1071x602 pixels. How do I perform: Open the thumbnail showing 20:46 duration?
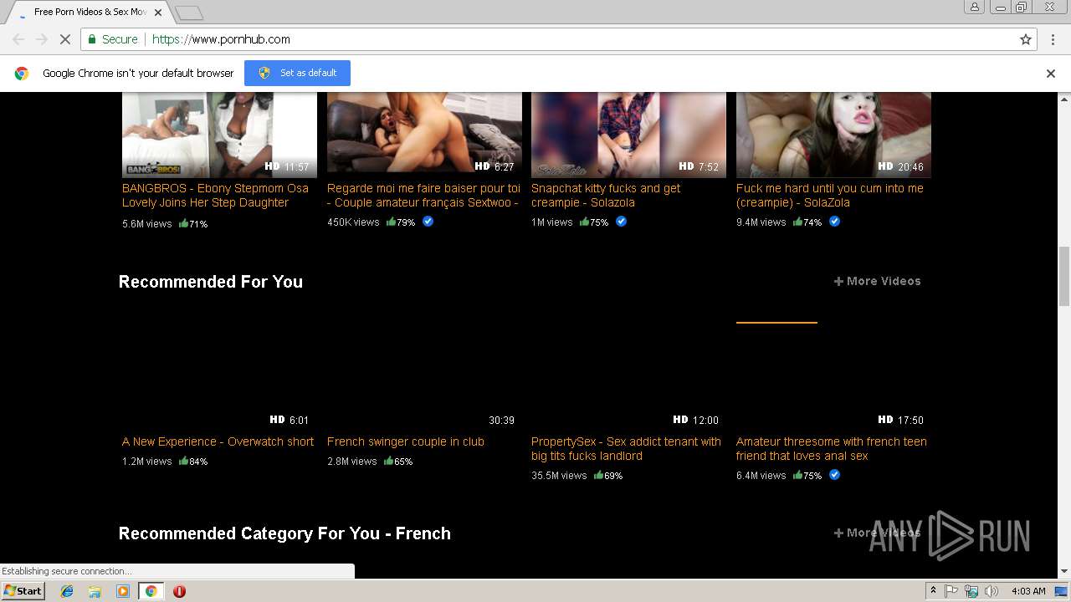[833, 134]
